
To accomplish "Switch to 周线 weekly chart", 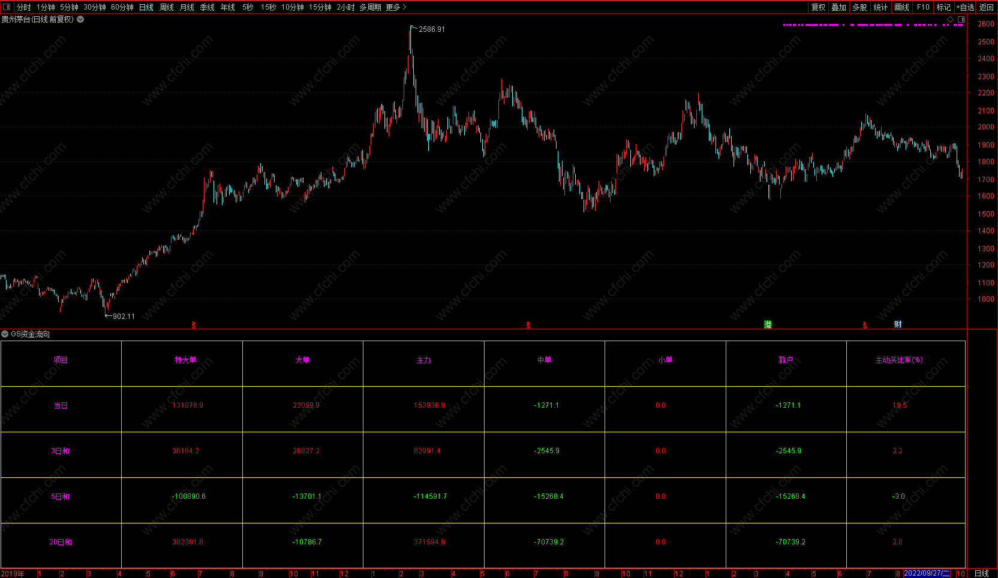I will coord(167,7).
